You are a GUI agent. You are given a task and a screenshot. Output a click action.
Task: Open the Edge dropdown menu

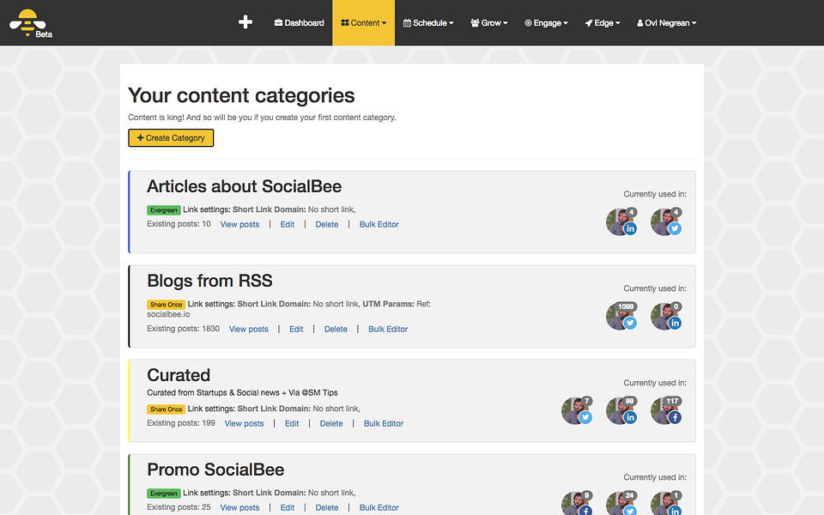603,22
